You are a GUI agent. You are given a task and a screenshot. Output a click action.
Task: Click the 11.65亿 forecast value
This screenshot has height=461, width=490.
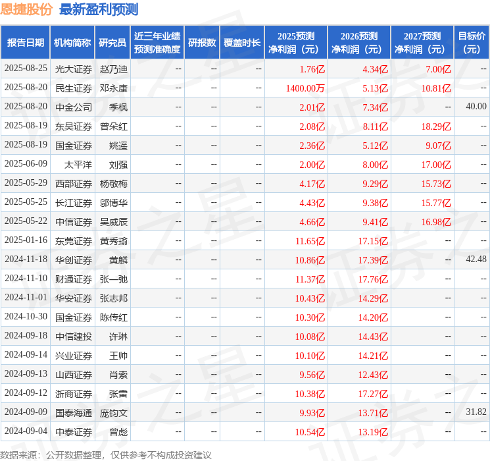[310, 241]
